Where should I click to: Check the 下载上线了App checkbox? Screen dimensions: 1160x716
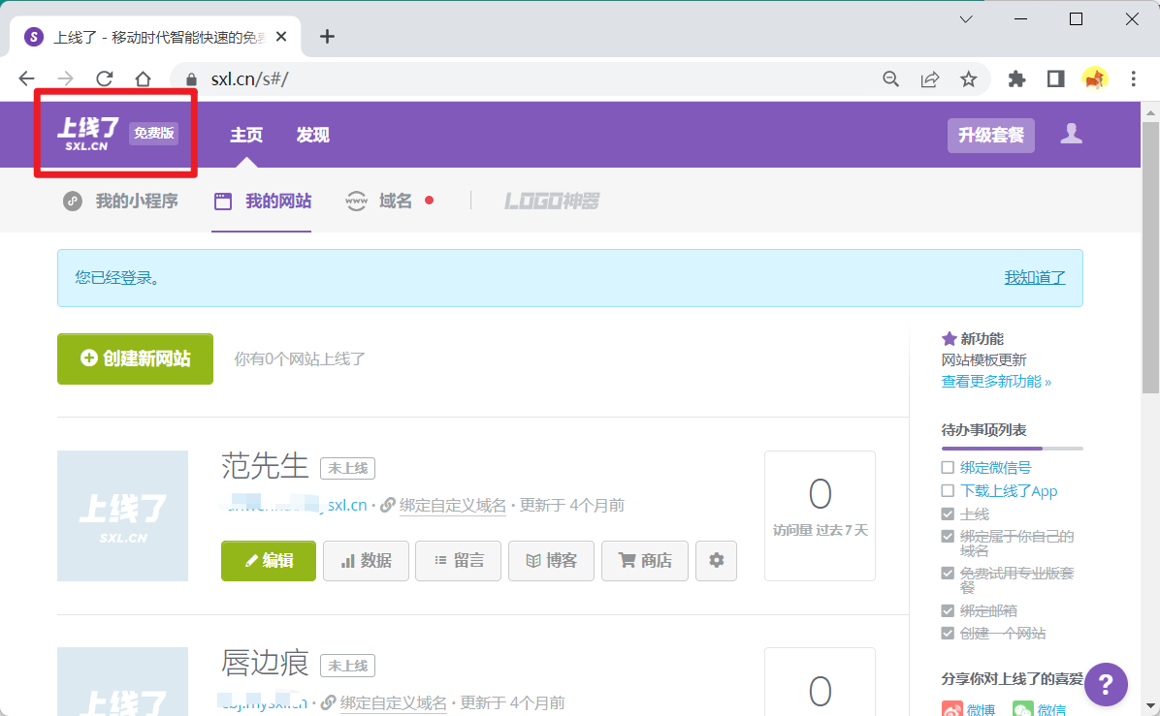pyautogui.click(x=946, y=490)
